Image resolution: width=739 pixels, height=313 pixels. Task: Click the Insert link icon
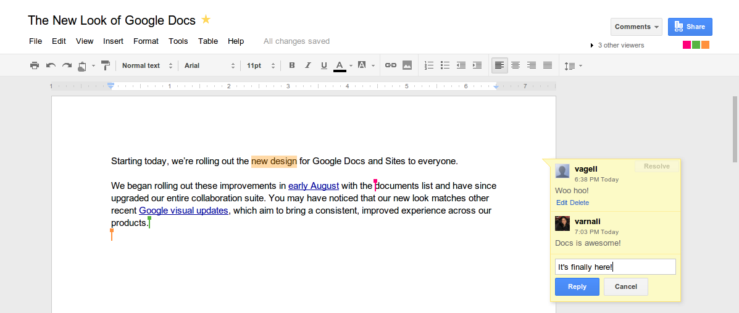click(x=390, y=65)
